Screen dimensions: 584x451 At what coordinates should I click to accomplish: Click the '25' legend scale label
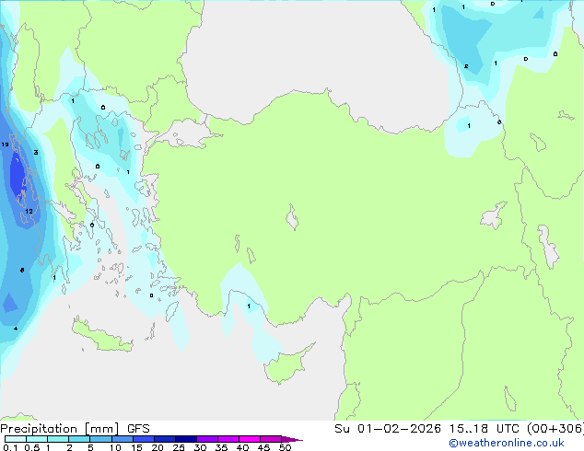point(179,447)
